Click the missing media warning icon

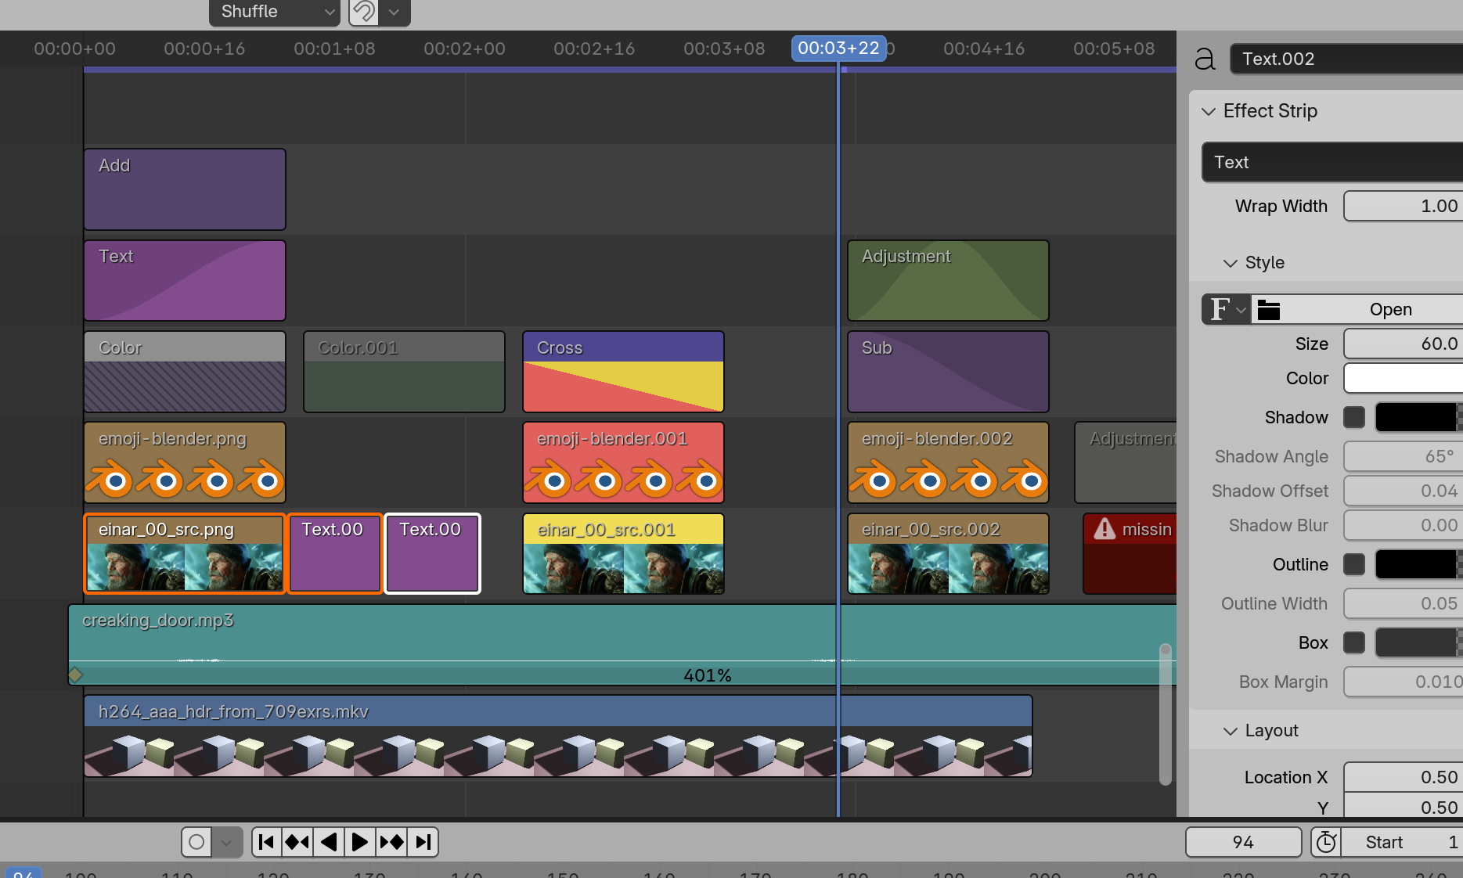(x=1104, y=529)
